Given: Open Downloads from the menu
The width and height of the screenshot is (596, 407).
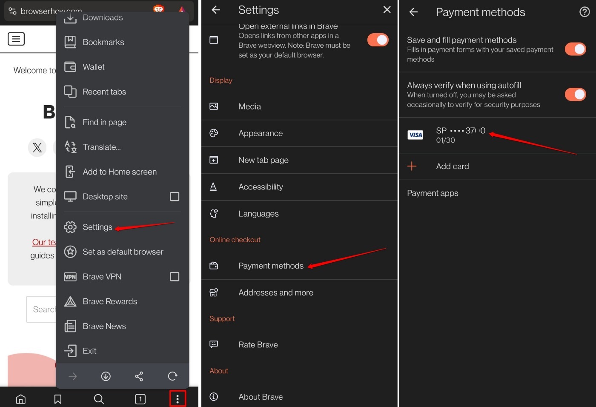Looking at the screenshot, I should pyautogui.click(x=123, y=18).
